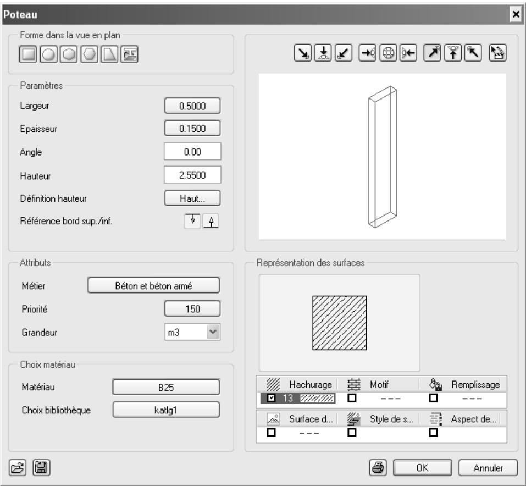The image size is (526, 486).
Task: Tick the Surface d... checkbox
Action: click(271, 432)
